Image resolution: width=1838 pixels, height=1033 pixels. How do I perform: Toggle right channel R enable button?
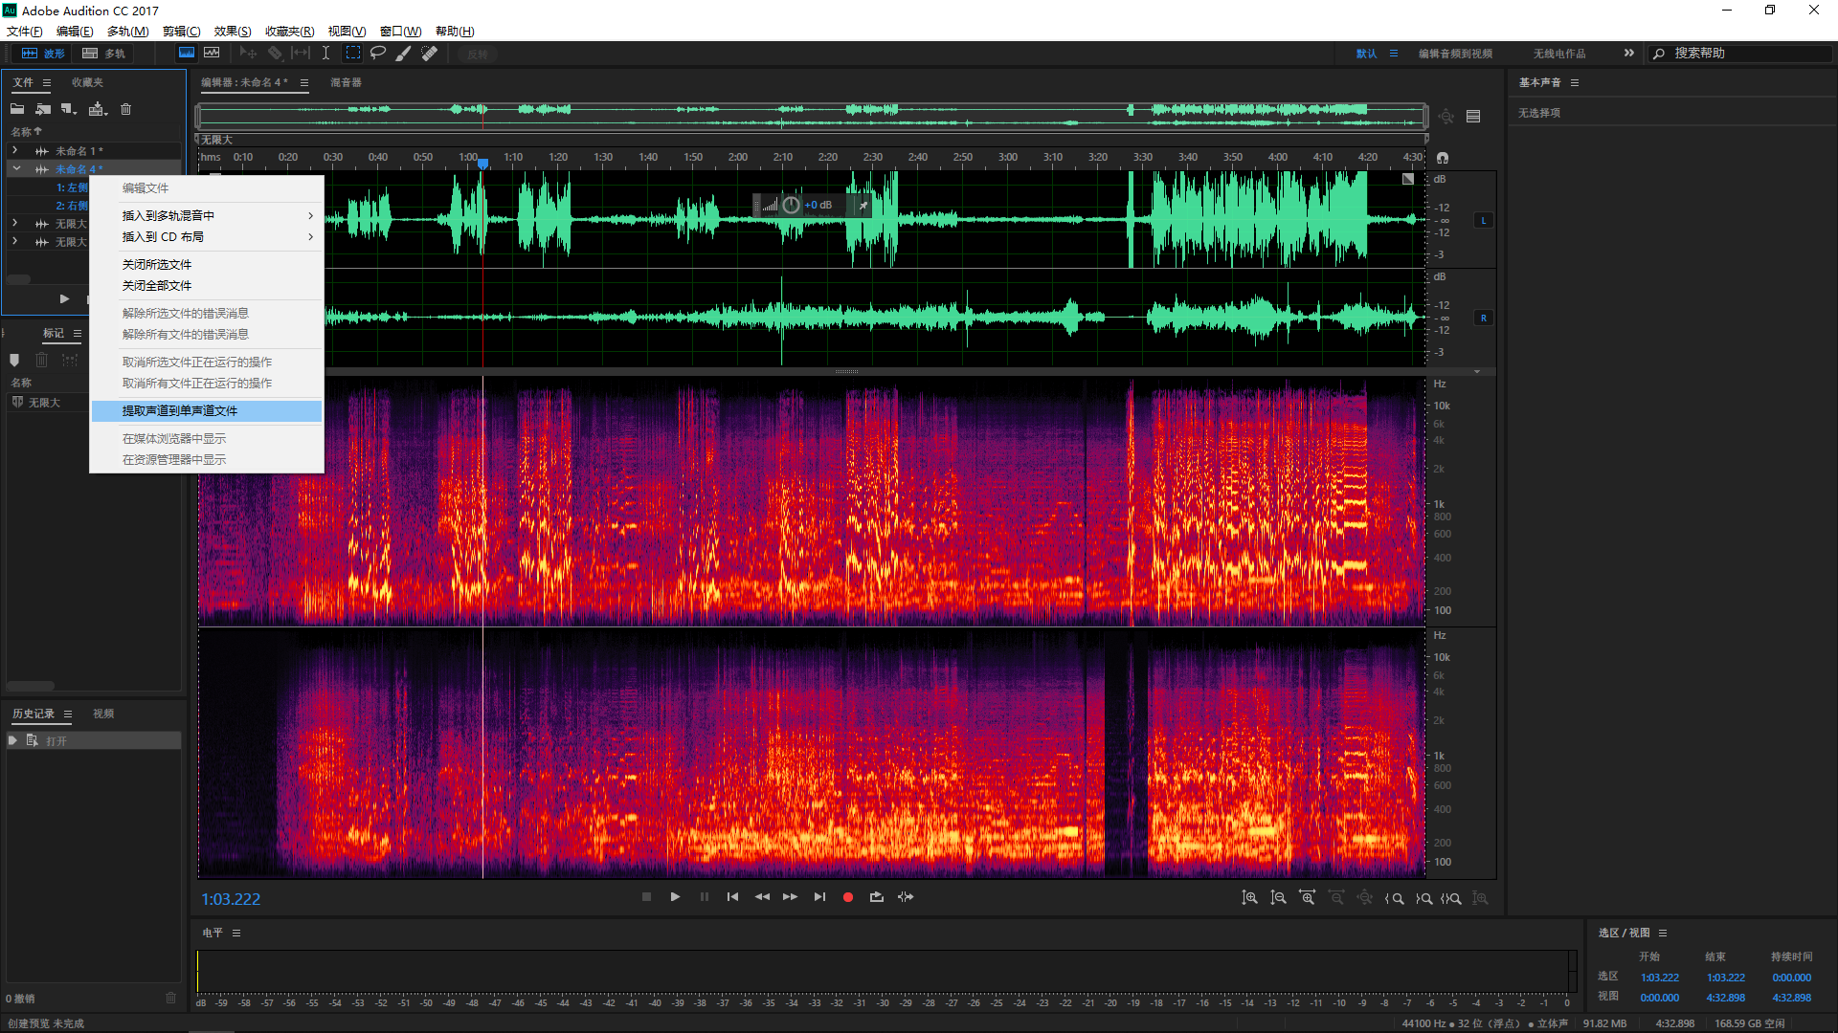point(1484,319)
